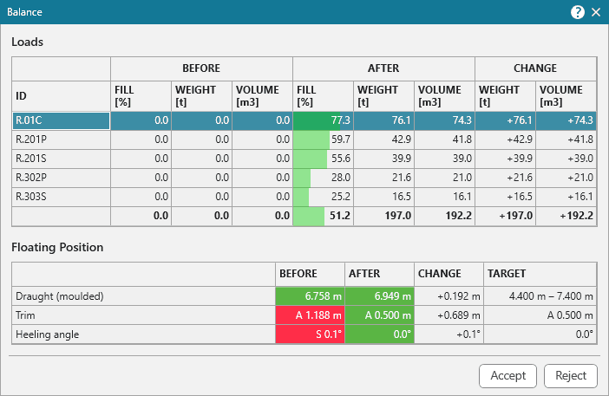
Task: Click the Draught (moulded) row label
Action: pos(59,296)
